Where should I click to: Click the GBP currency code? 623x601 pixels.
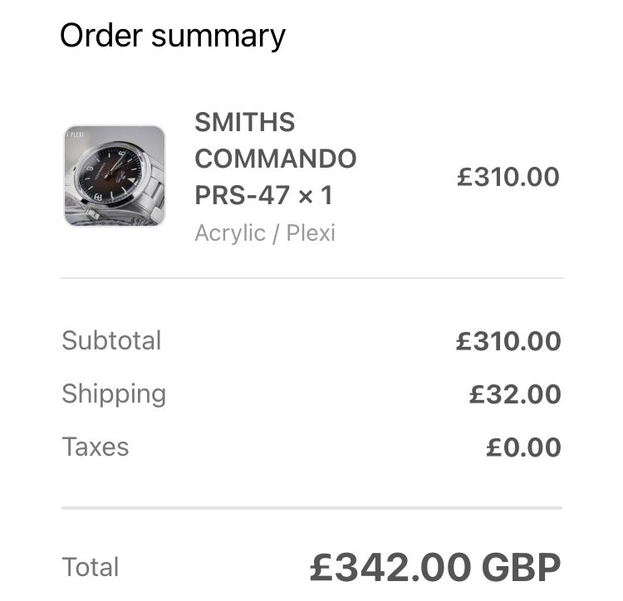pos(522,567)
